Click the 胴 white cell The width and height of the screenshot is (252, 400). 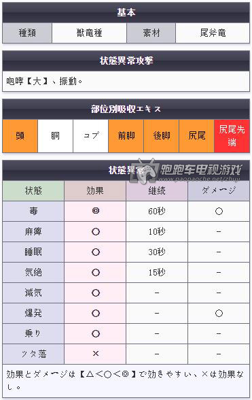55,136
